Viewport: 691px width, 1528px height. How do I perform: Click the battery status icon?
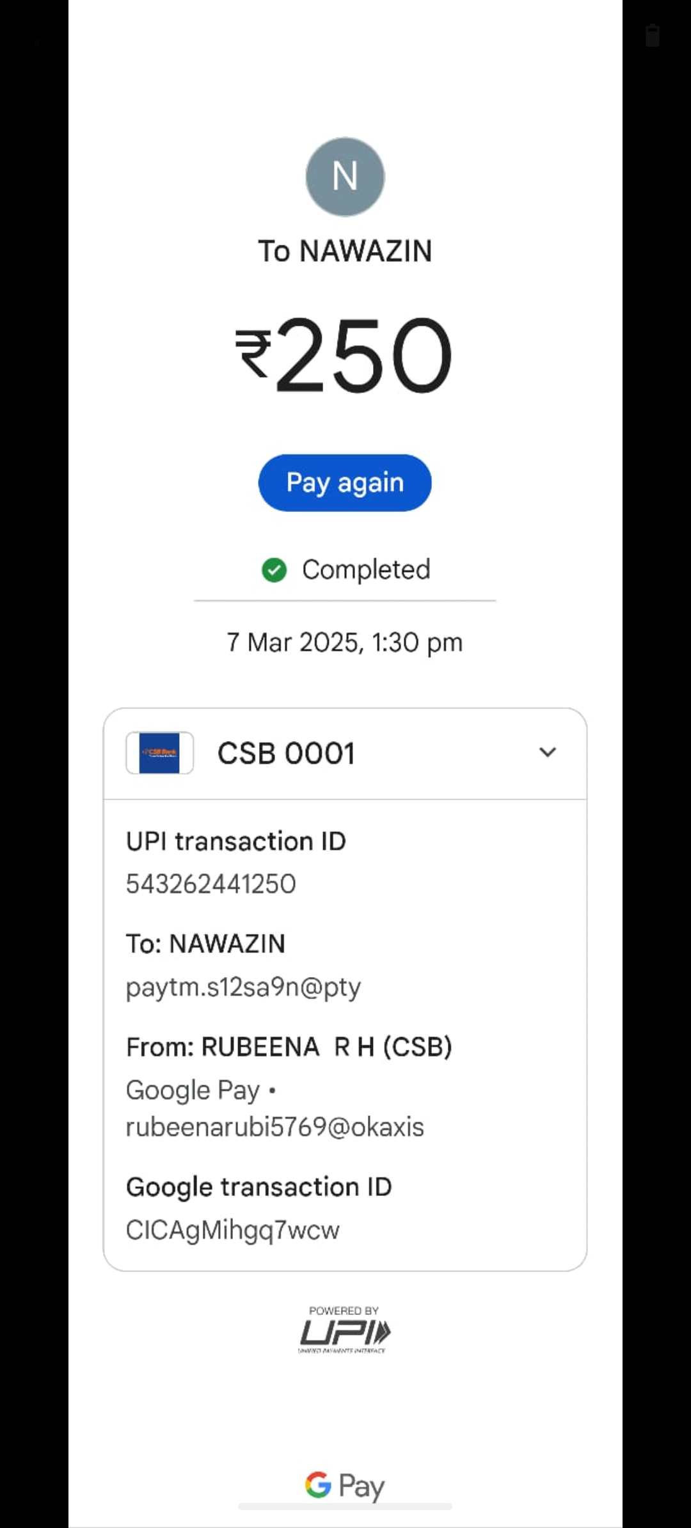point(652,36)
